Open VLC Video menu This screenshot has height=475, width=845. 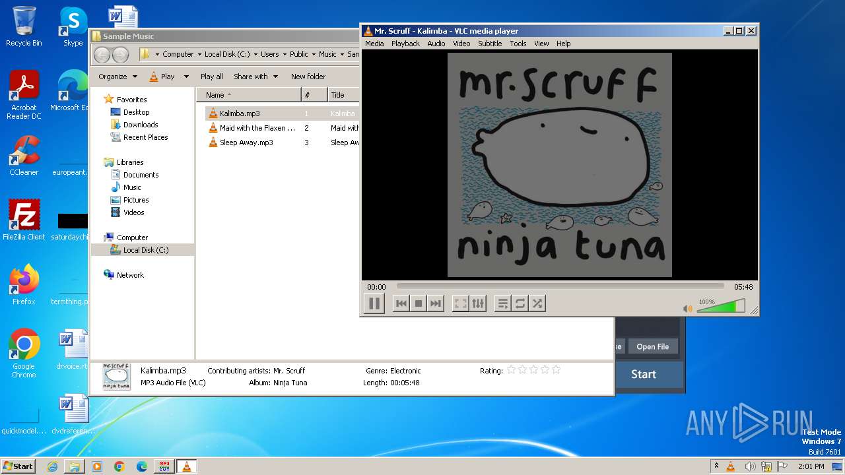point(461,44)
